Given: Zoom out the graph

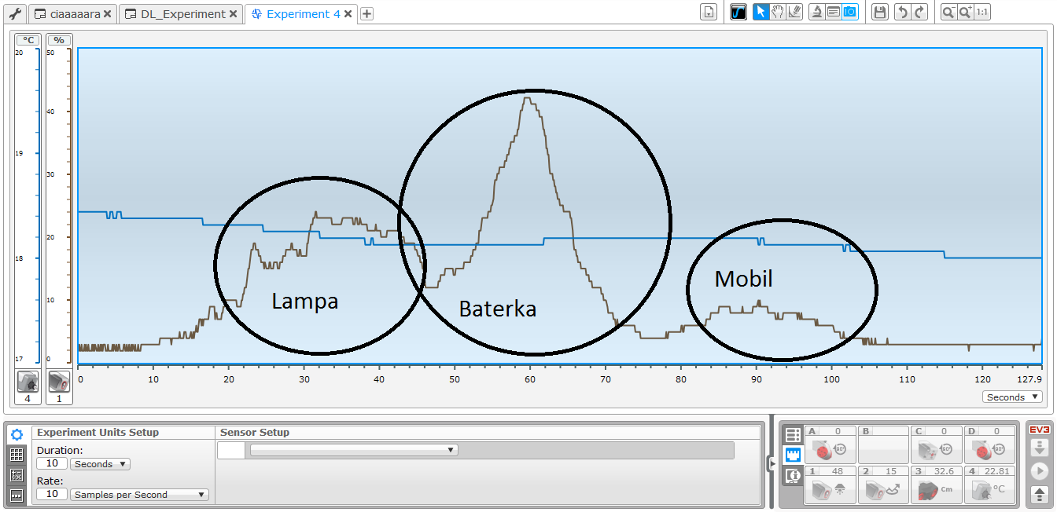Looking at the screenshot, I should (x=949, y=12).
